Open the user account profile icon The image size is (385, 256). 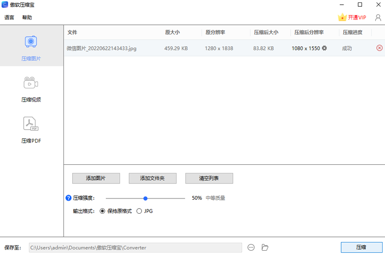[377, 17]
